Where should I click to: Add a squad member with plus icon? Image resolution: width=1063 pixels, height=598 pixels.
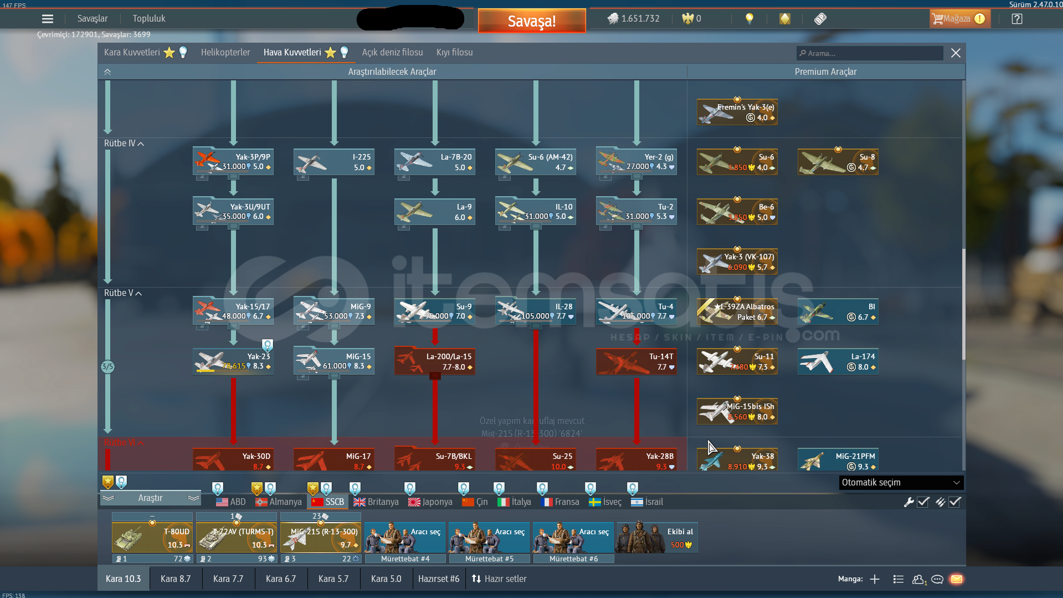tap(875, 579)
